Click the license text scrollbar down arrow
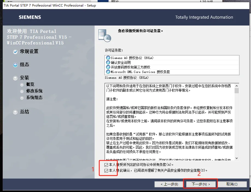251x192 pixels. pos(237,158)
